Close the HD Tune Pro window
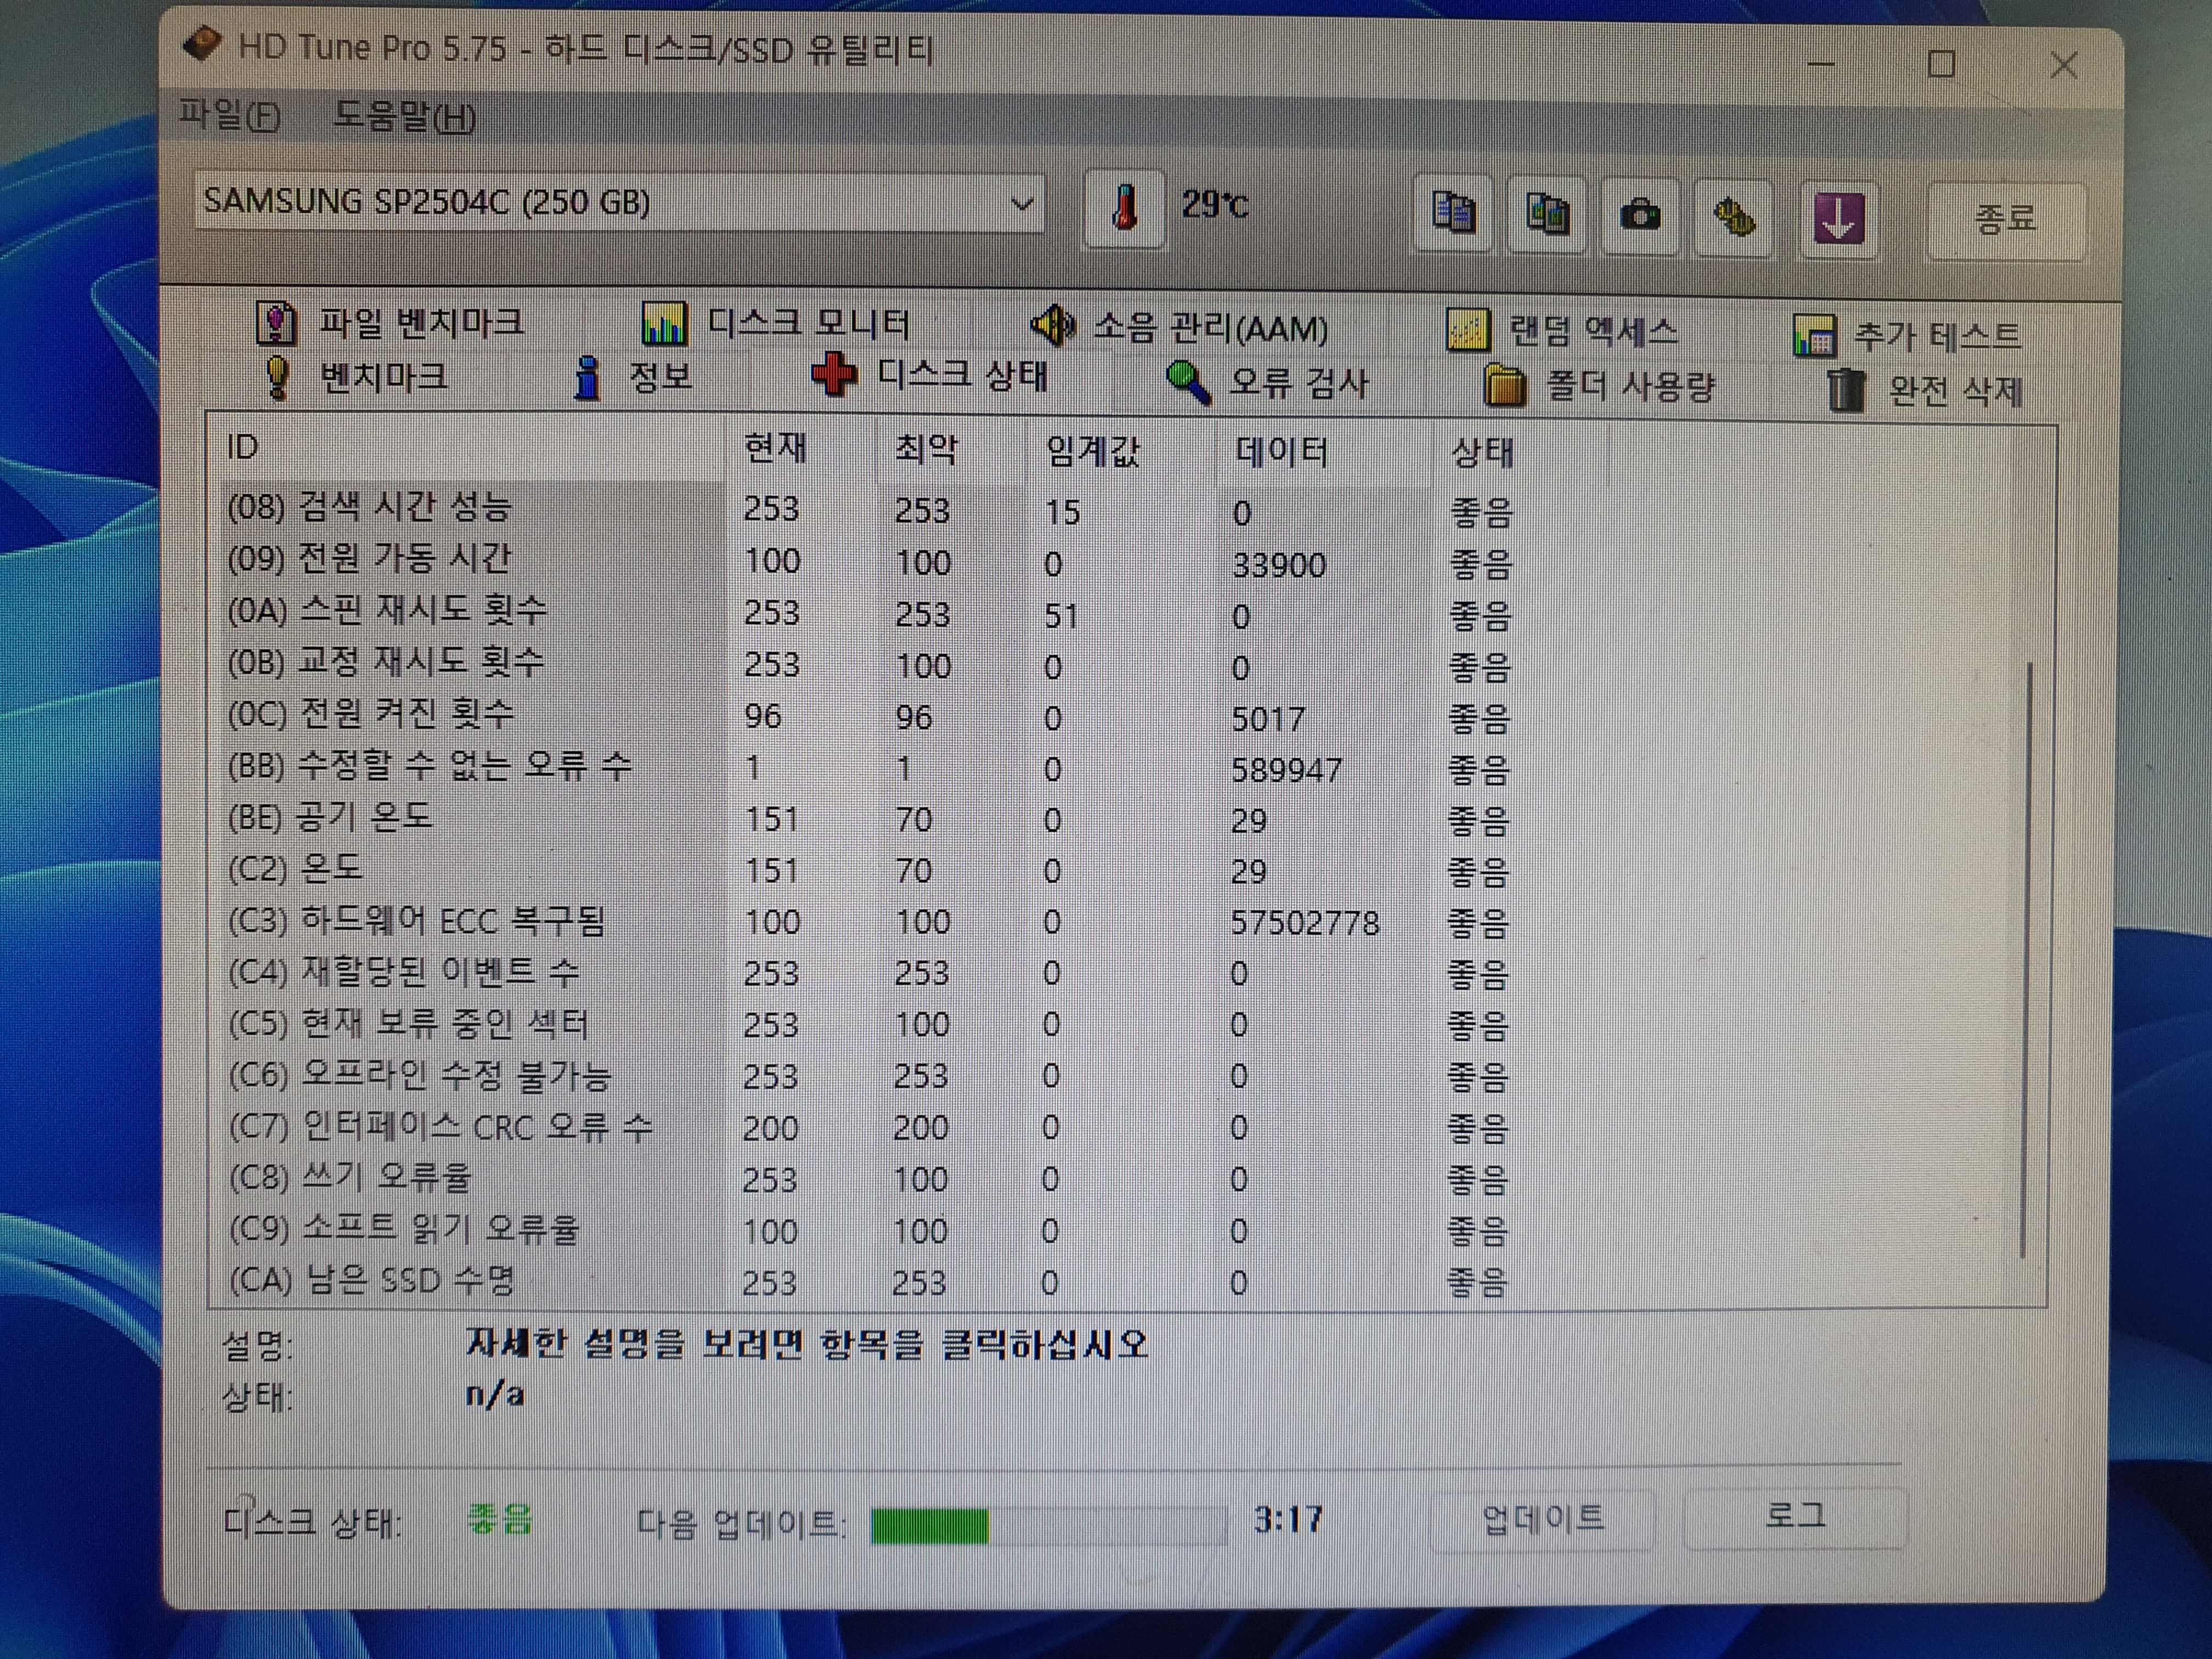 click(2063, 65)
